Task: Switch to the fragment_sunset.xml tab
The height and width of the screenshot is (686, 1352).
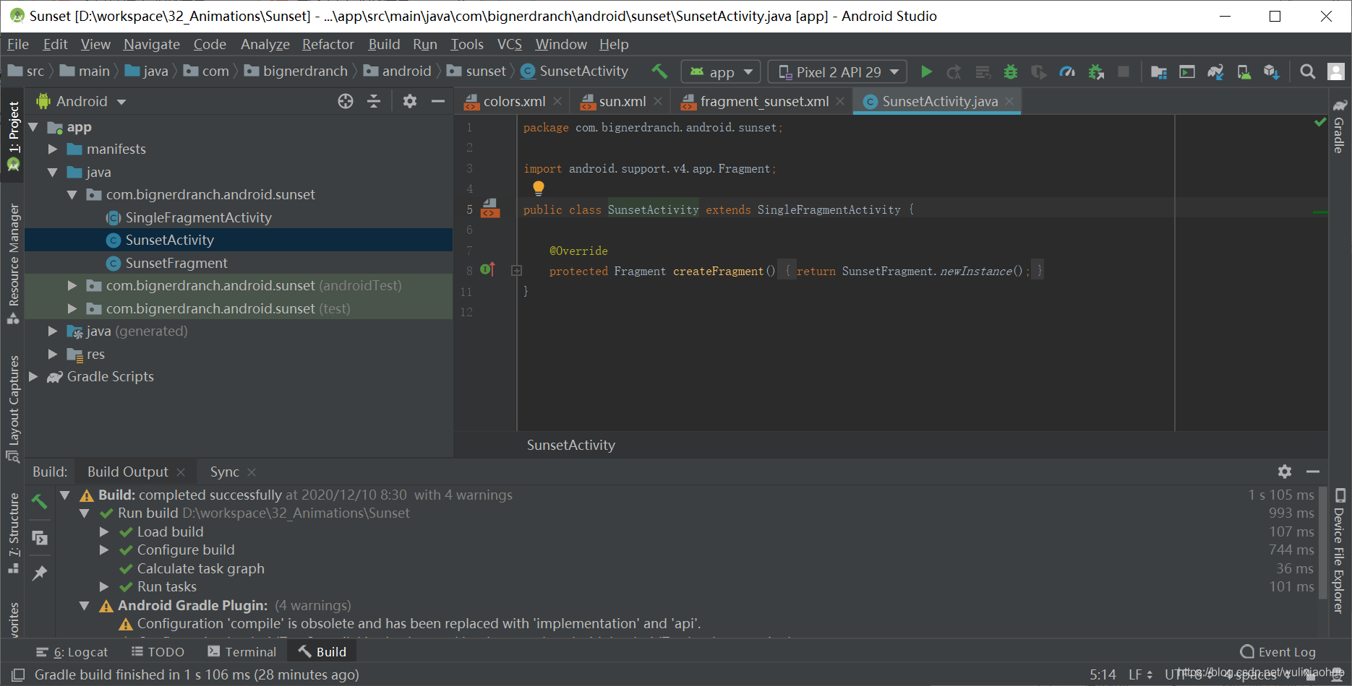Action: pos(765,101)
